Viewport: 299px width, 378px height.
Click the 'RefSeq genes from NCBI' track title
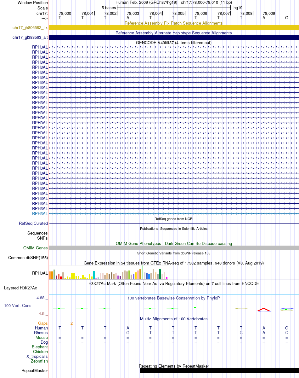(x=173, y=219)
